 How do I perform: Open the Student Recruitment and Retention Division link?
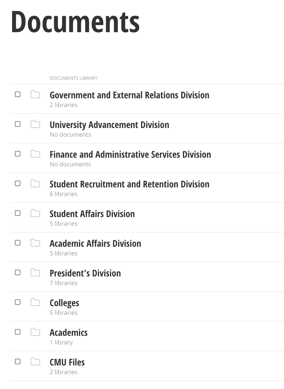[x=129, y=184]
